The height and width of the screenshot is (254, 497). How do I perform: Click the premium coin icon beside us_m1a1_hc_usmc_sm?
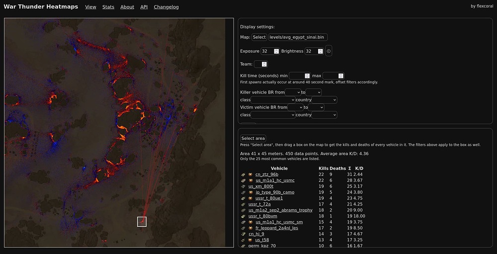(250, 222)
